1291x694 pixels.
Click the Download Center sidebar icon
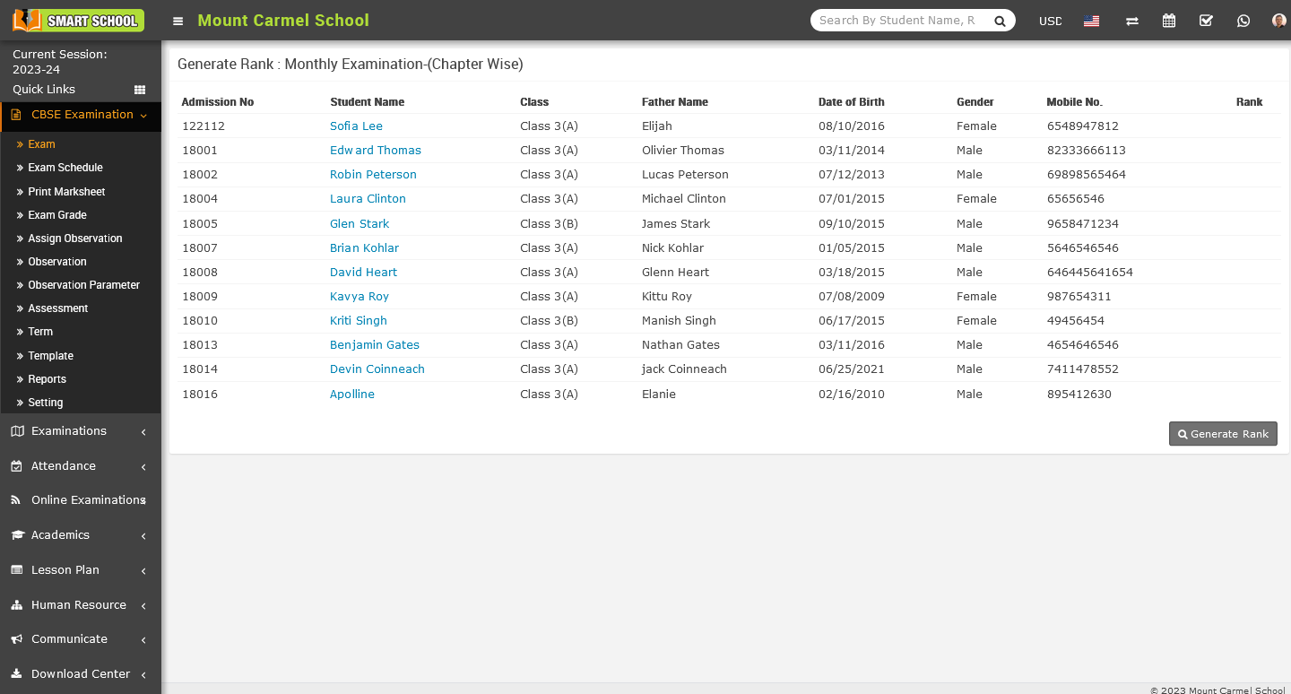tap(16, 673)
